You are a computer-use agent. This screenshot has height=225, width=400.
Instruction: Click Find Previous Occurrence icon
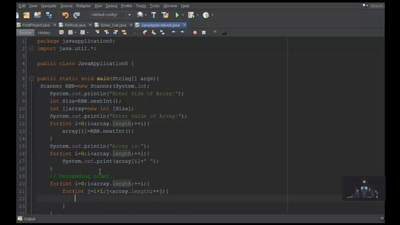click(x=107, y=32)
